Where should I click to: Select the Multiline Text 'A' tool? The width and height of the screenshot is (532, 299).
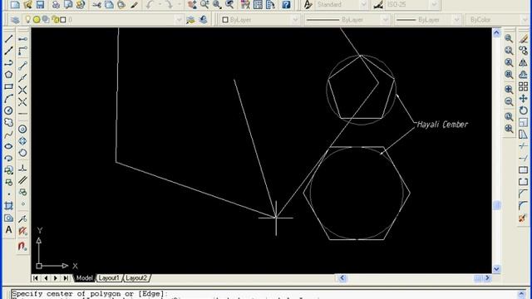tap(9, 229)
